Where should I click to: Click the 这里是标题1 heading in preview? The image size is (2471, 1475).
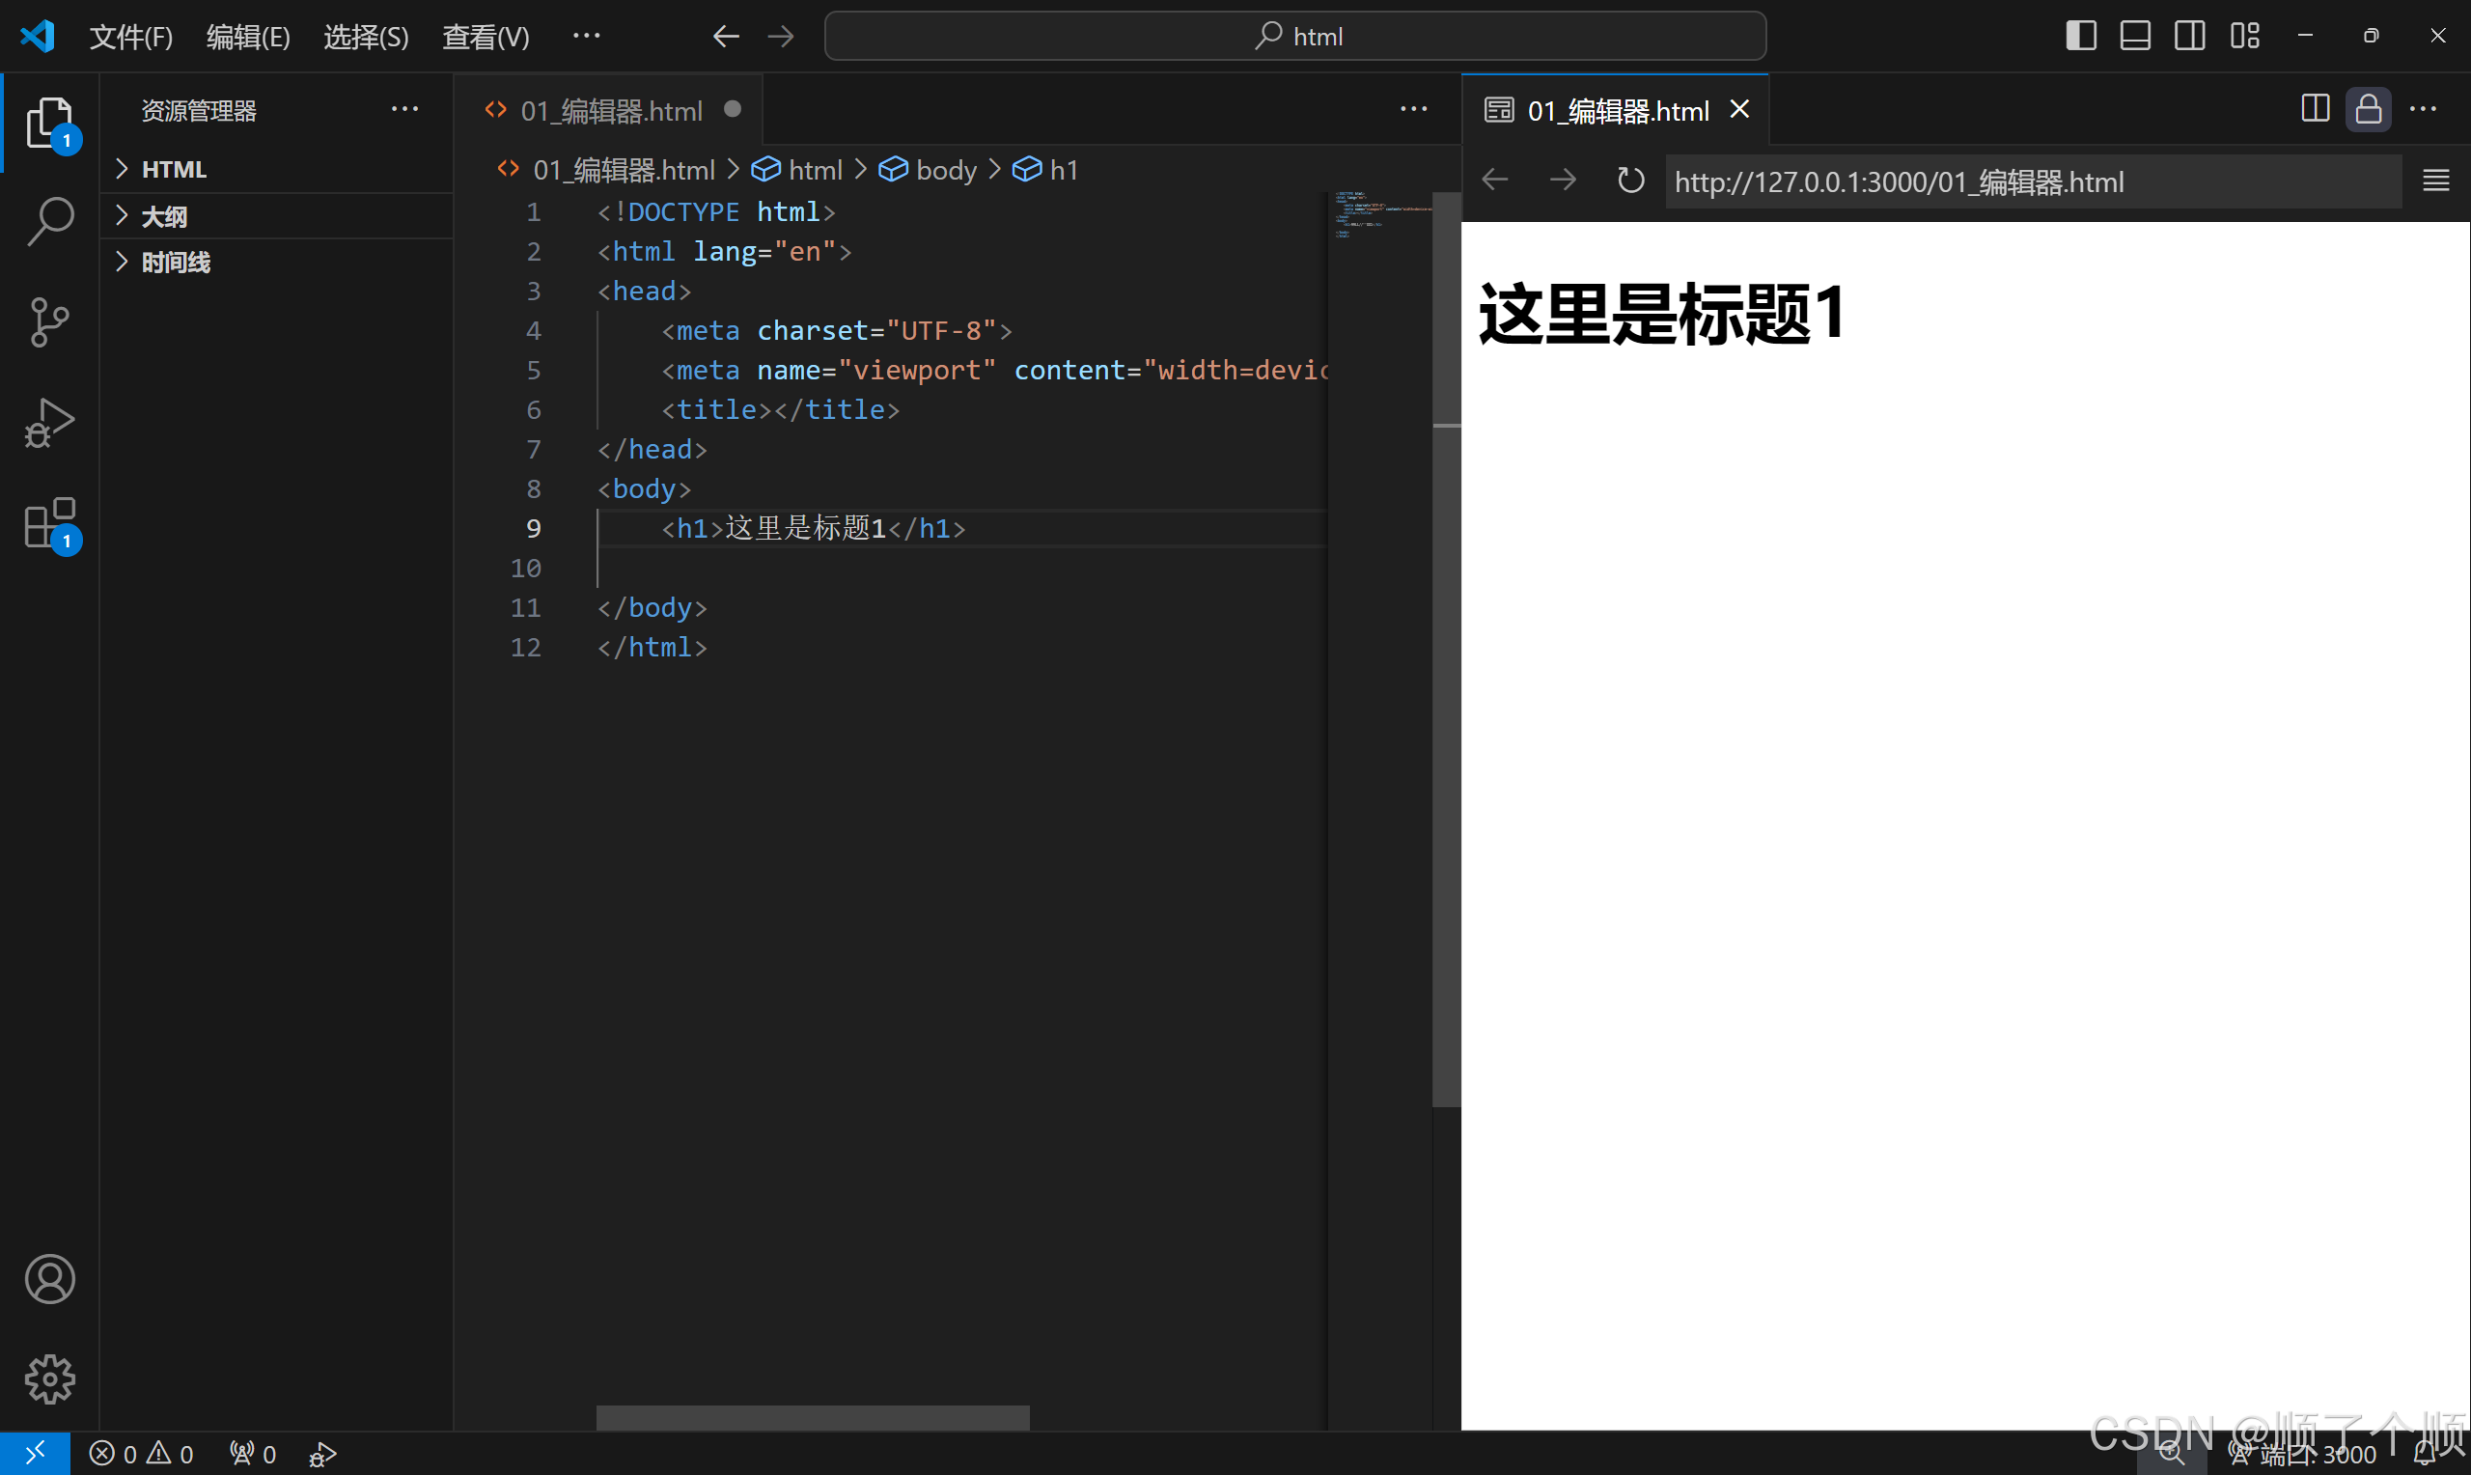[1661, 314]
